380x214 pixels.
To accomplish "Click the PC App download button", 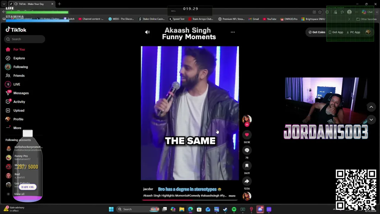I will (353, 32).
